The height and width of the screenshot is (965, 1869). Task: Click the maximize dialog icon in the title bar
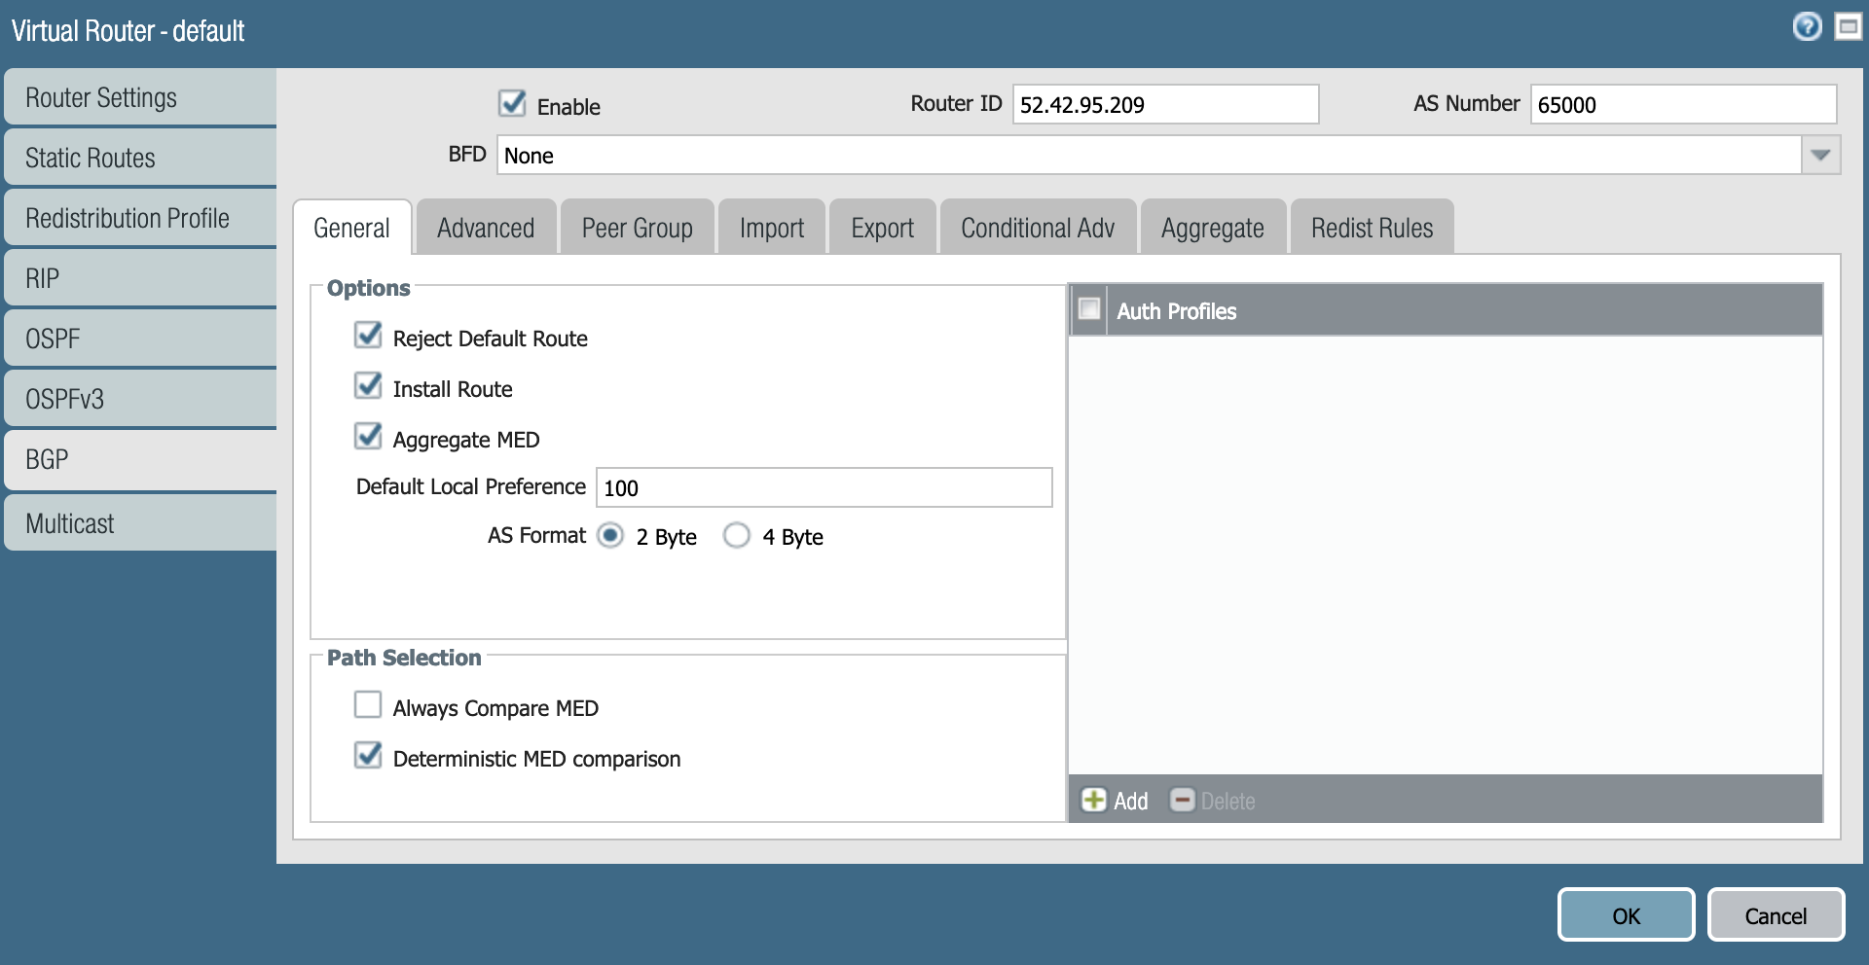tap(1847, 27)
